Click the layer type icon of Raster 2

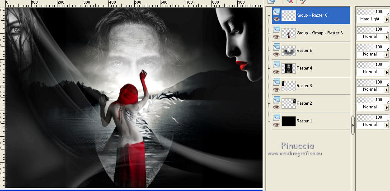coord(276,100)
